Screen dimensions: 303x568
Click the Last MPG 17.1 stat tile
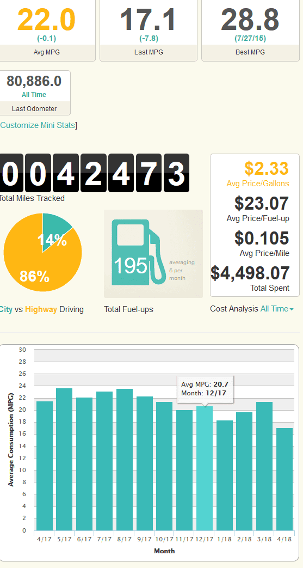pos(149,30)
